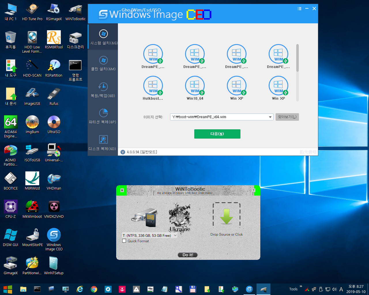Show hidden tray icons chevron on taskbar
The image size is (369, 295).
coord(301,286)
